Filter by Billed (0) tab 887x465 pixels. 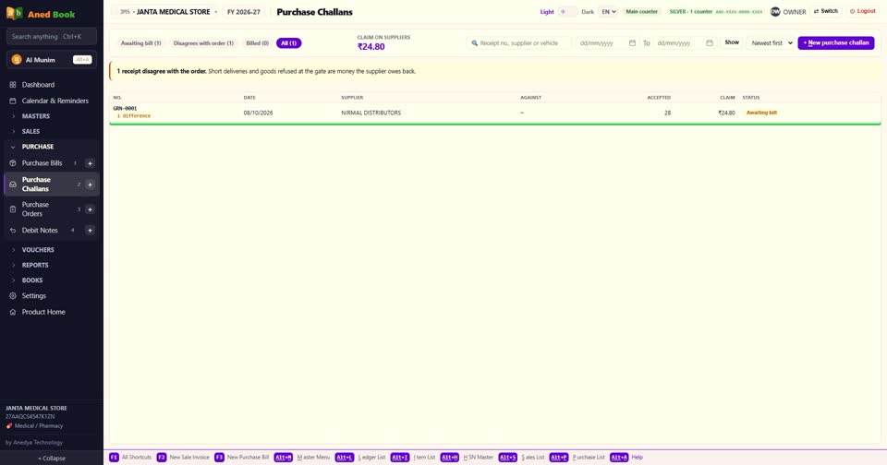pyautogui.click(x=257, y=43)
